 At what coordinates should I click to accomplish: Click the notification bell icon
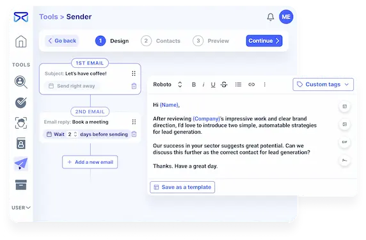coord(271,17)
